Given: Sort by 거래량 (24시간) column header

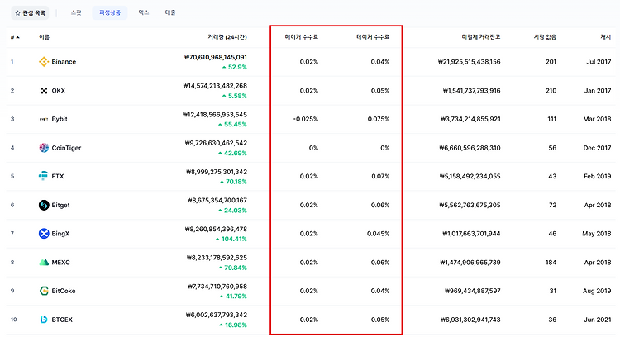Looking at the screenshot, I should tap(227, 37).
